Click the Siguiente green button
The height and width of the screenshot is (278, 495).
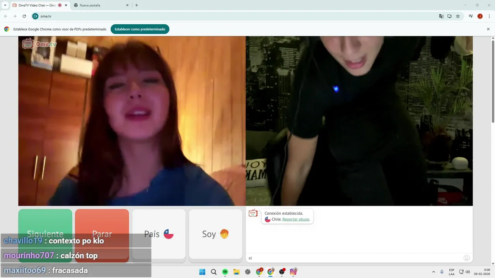(45, 234)
